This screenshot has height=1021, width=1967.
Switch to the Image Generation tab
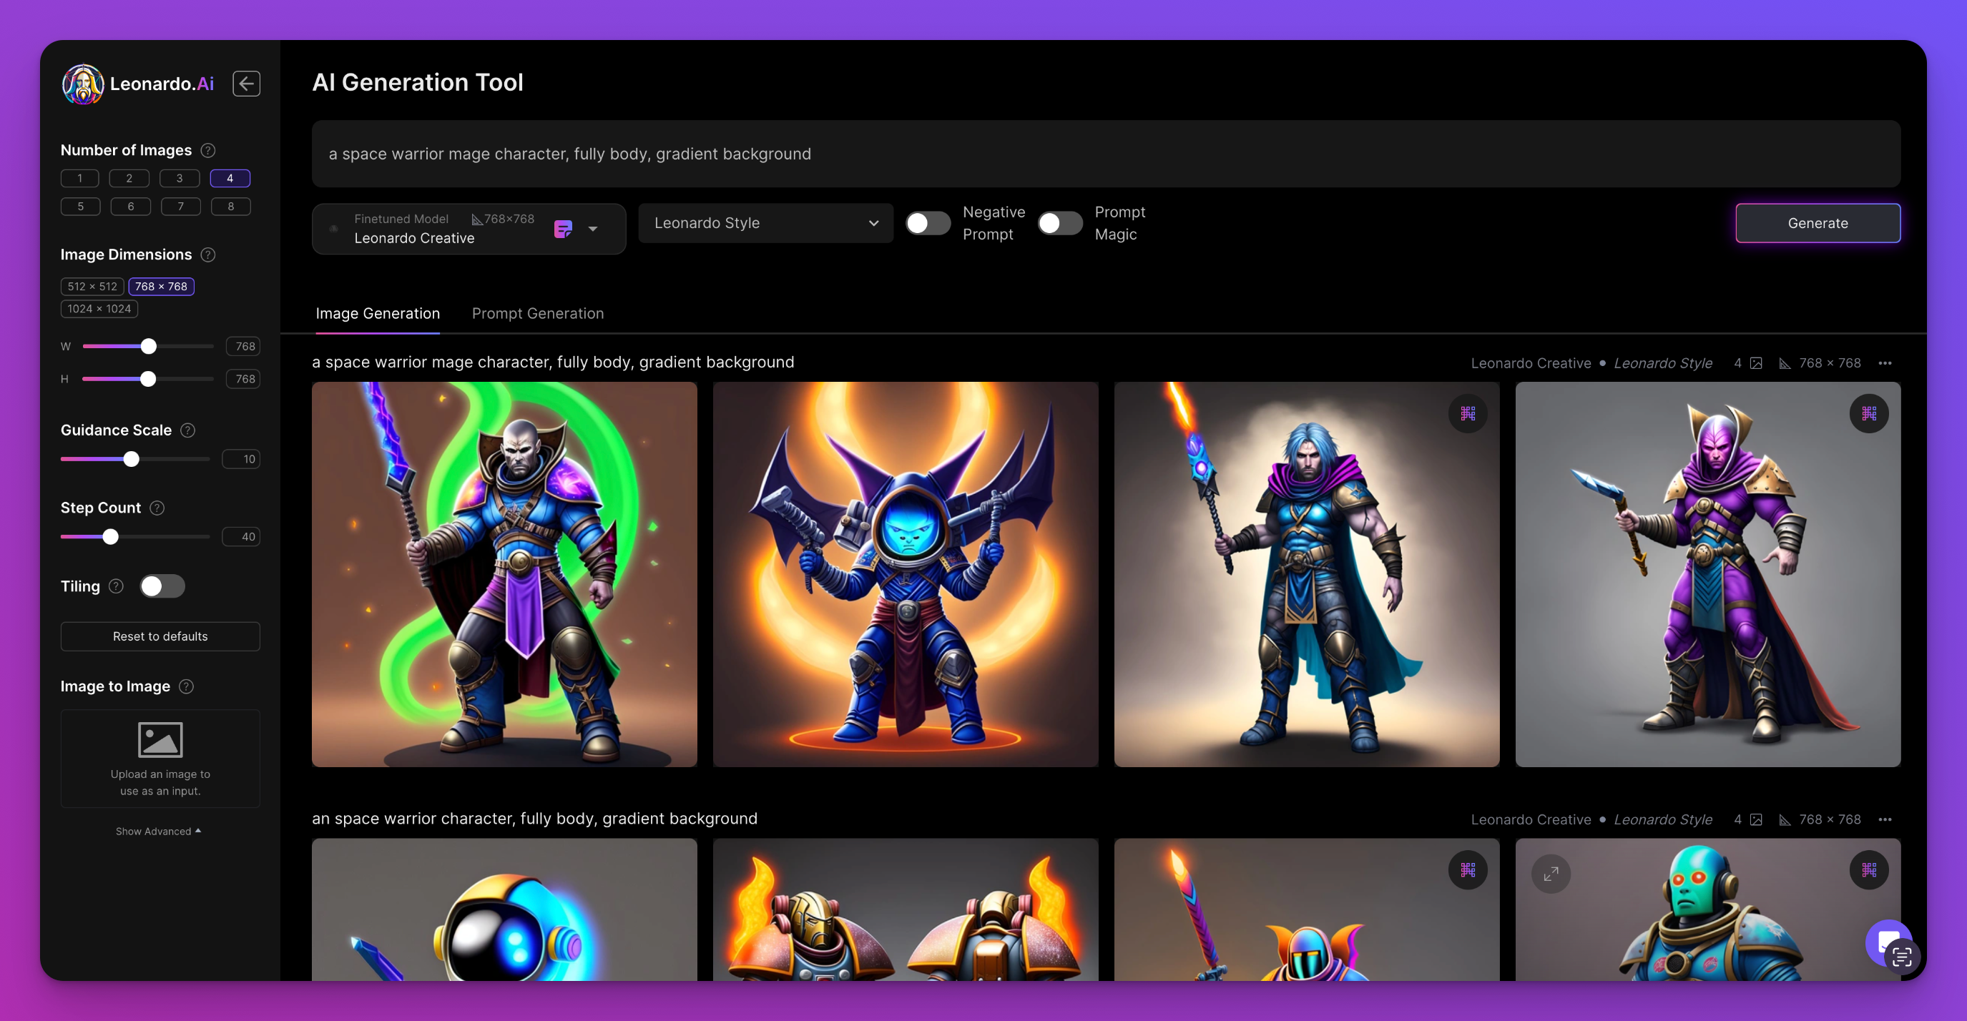coord(378,314)
